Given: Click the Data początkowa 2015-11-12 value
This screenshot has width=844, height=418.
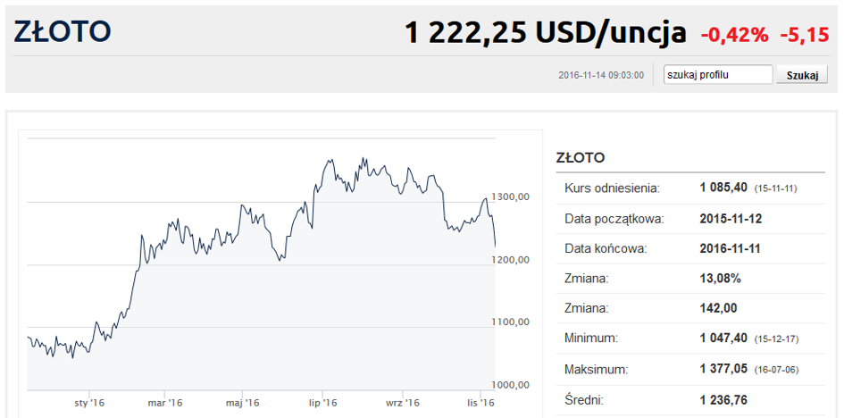Looking at the screenshot, I should 731,219.
